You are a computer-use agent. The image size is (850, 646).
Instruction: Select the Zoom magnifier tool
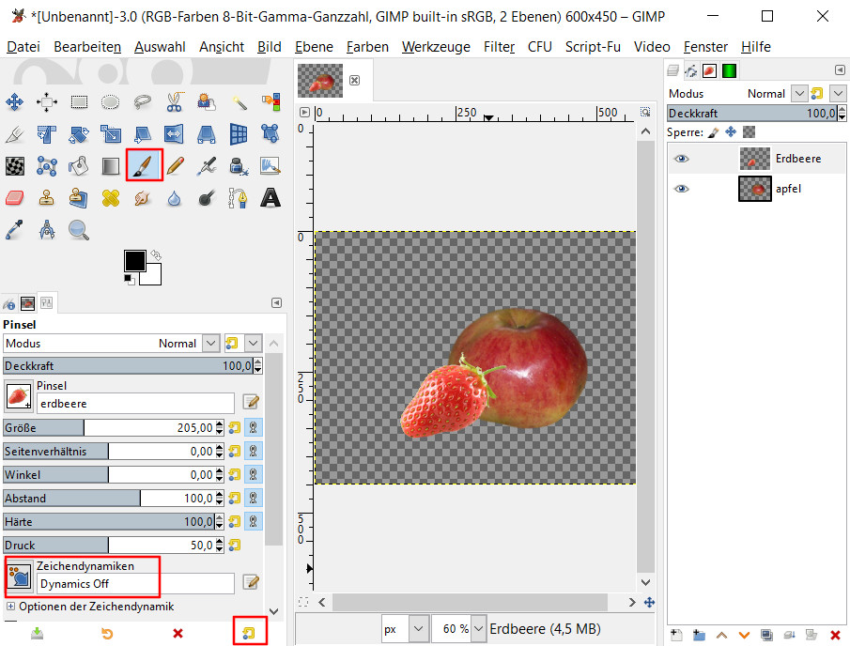click(x=79, y=230)
